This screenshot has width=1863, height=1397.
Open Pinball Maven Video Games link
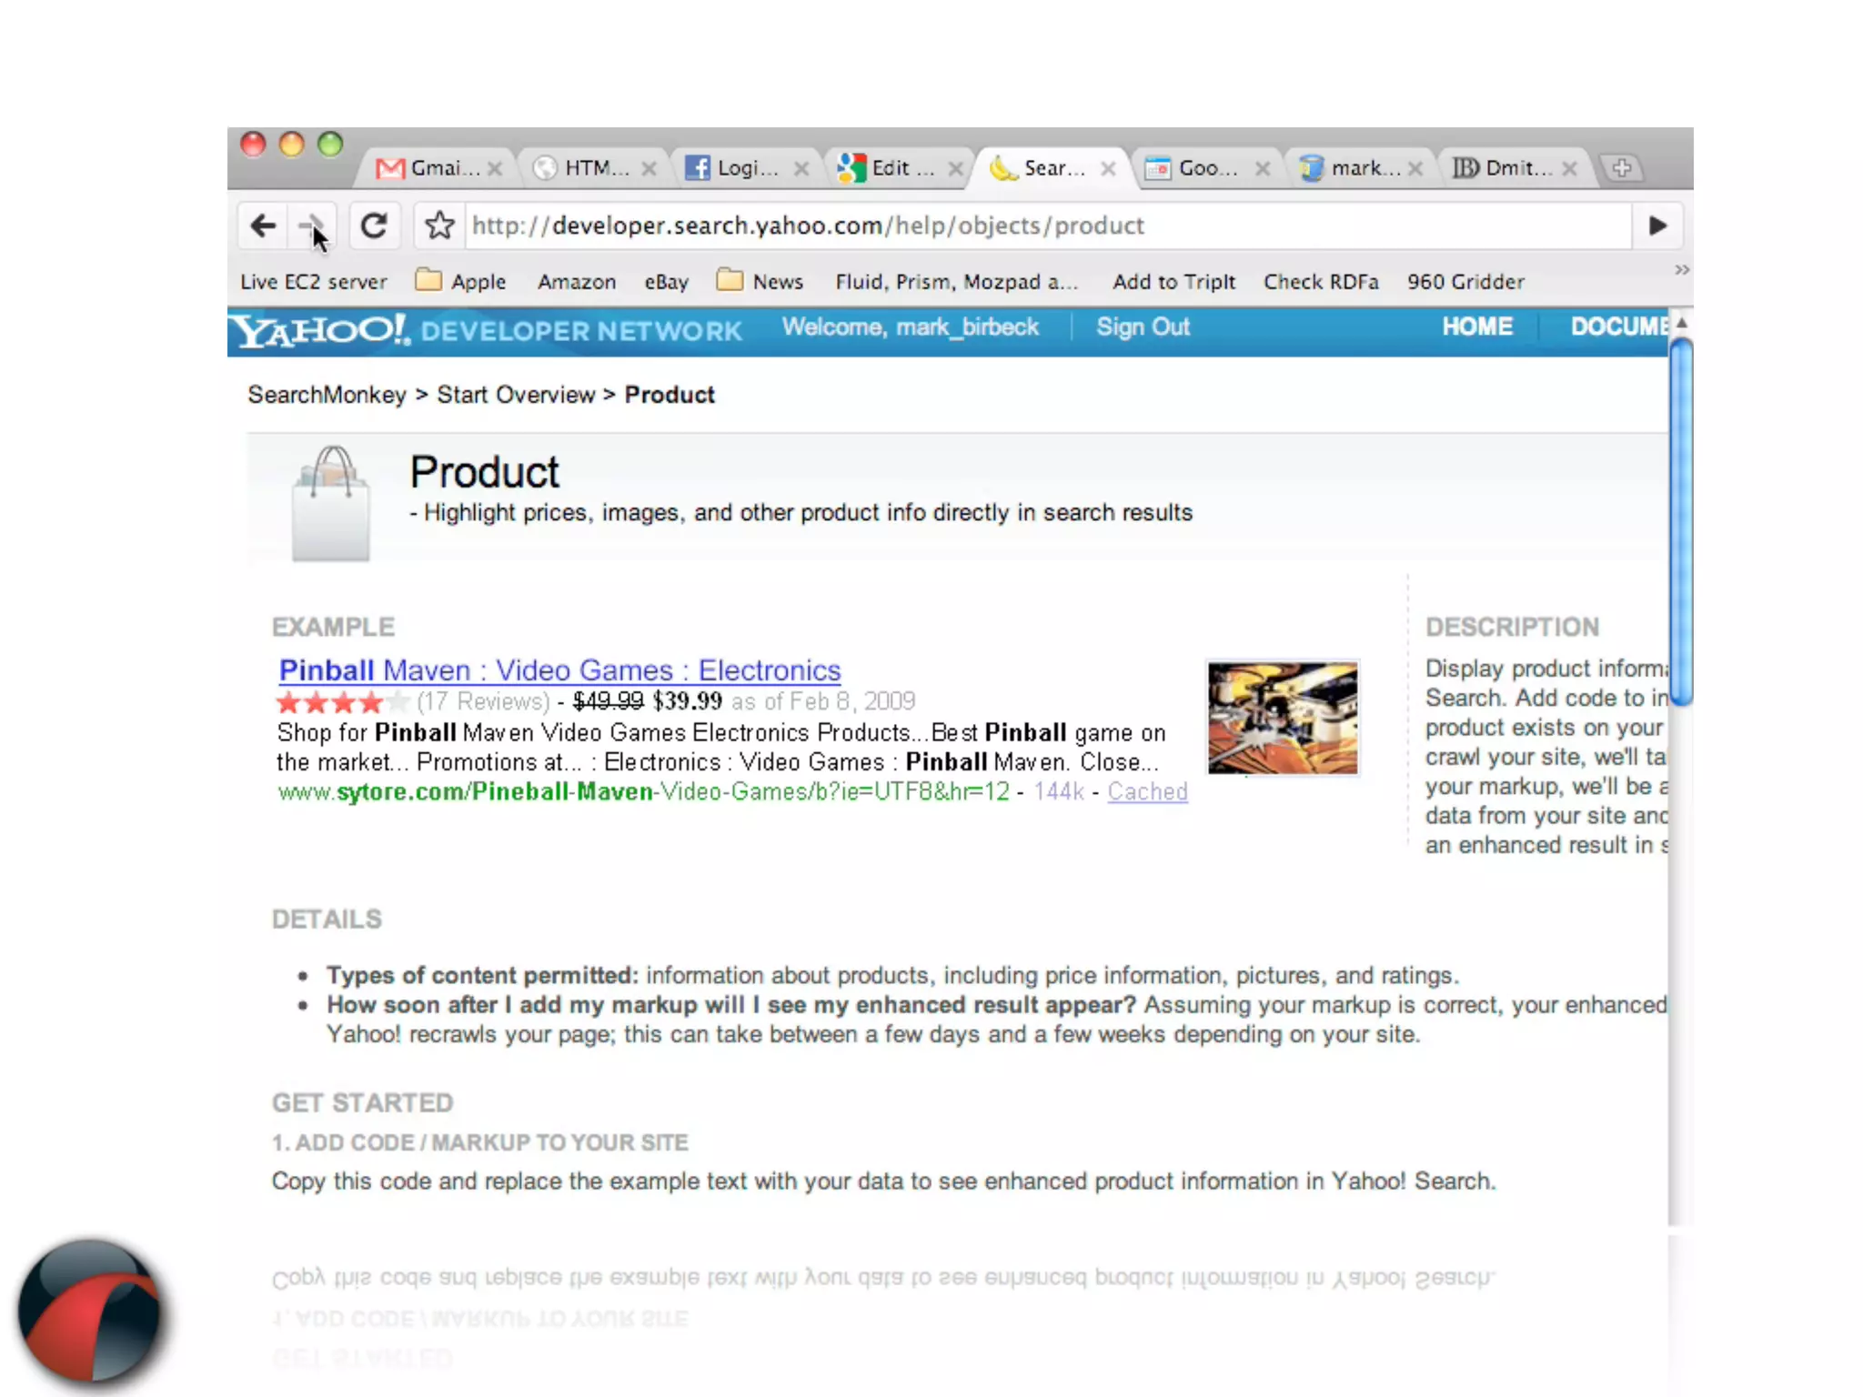559,670
